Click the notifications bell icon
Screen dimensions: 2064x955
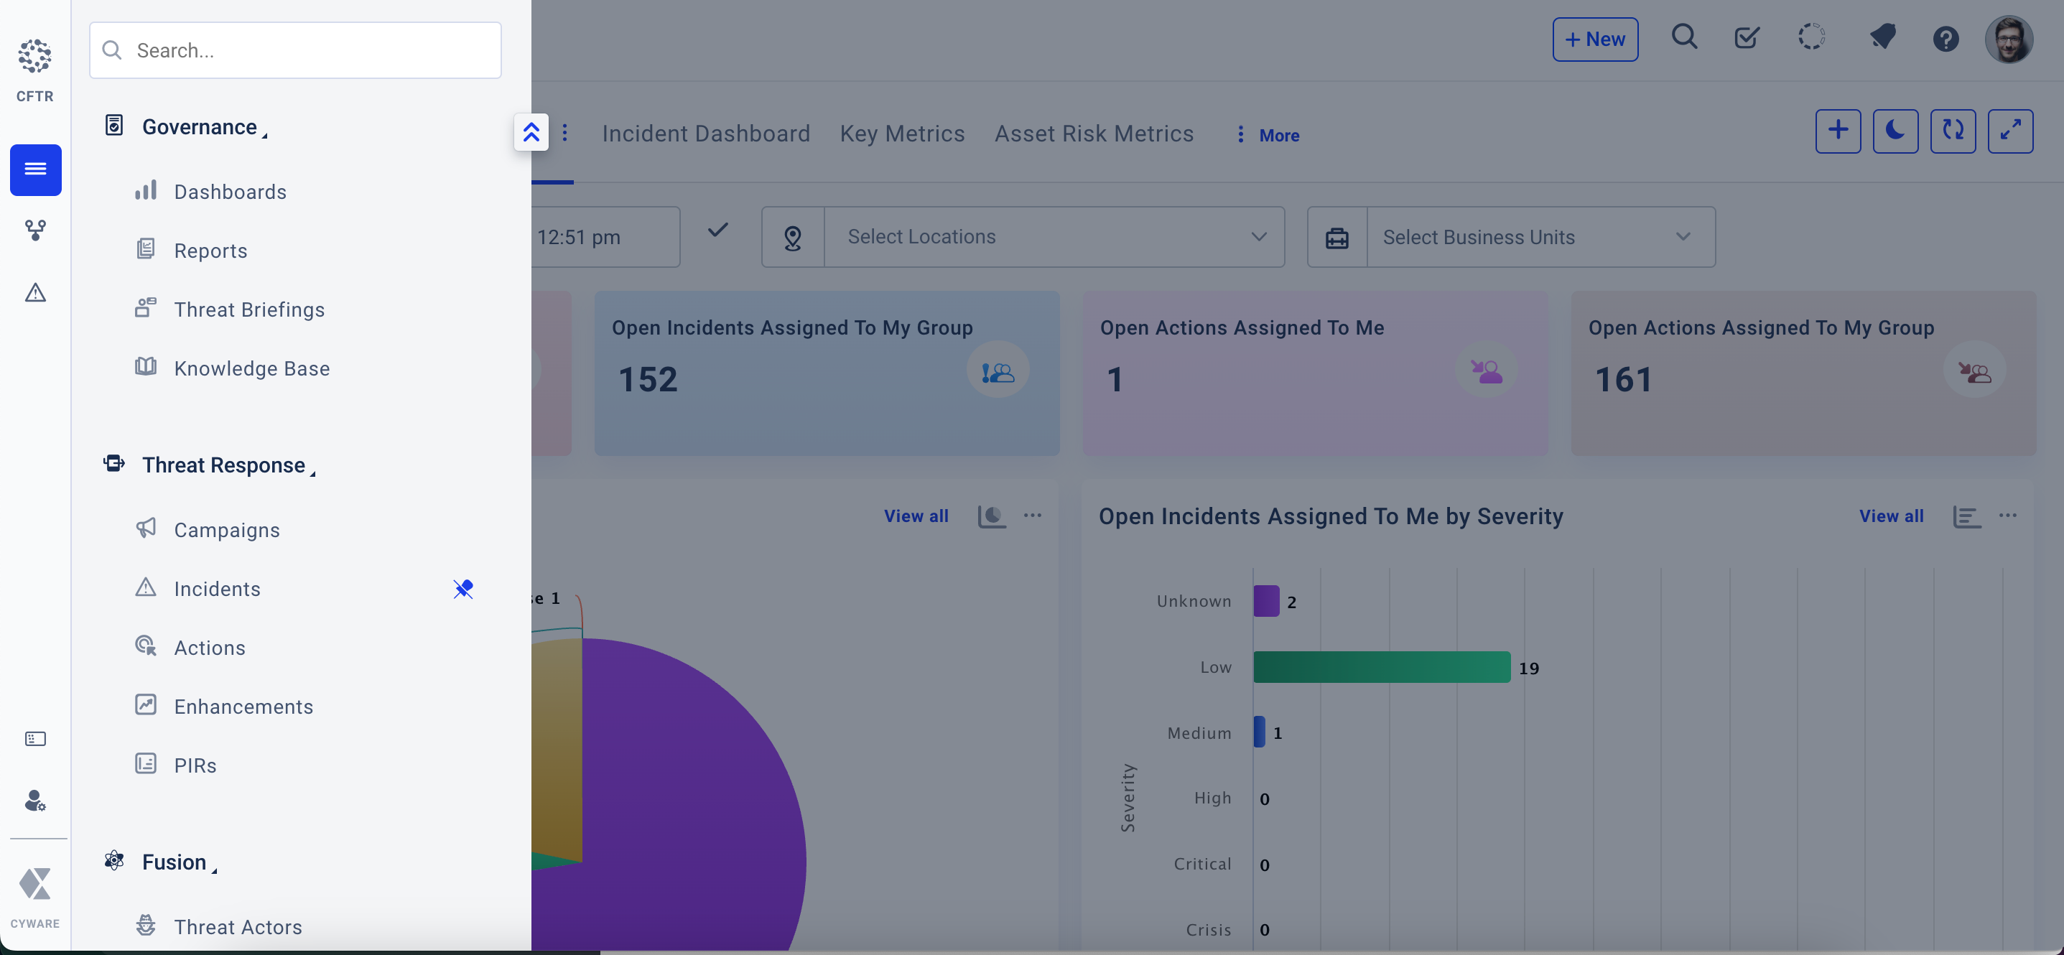1882,37
